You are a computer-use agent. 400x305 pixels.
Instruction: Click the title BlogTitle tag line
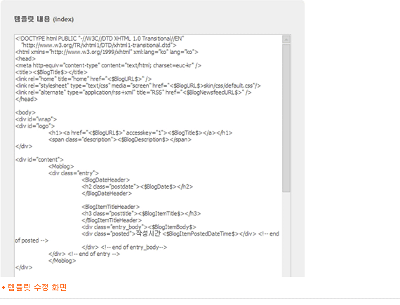pos(51,72)
